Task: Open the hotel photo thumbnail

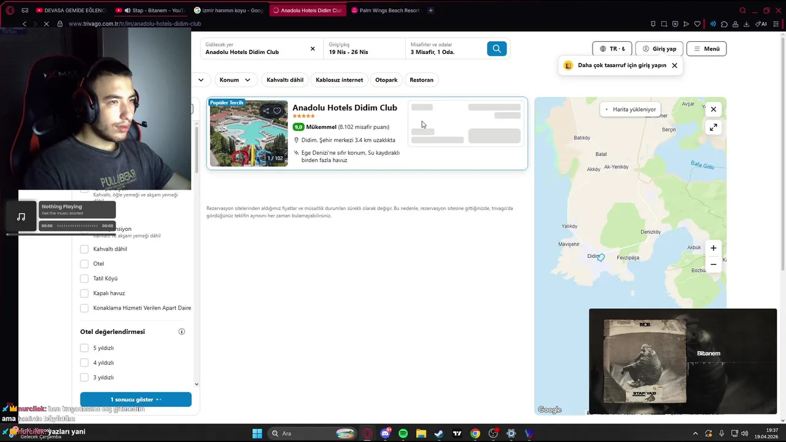Action: [x=249, y=133]
